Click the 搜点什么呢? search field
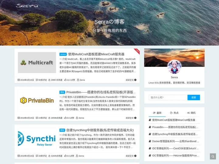 coord(168,97)
